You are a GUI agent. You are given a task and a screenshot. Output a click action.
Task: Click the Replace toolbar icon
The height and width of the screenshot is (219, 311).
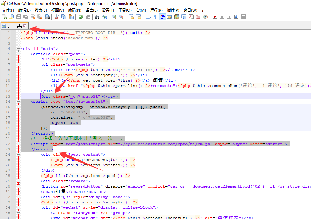[x=104, y=17]
